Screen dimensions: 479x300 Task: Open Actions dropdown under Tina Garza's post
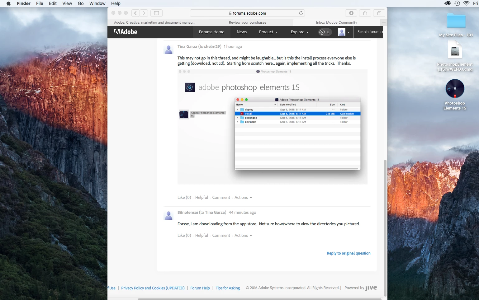(243, 197)
